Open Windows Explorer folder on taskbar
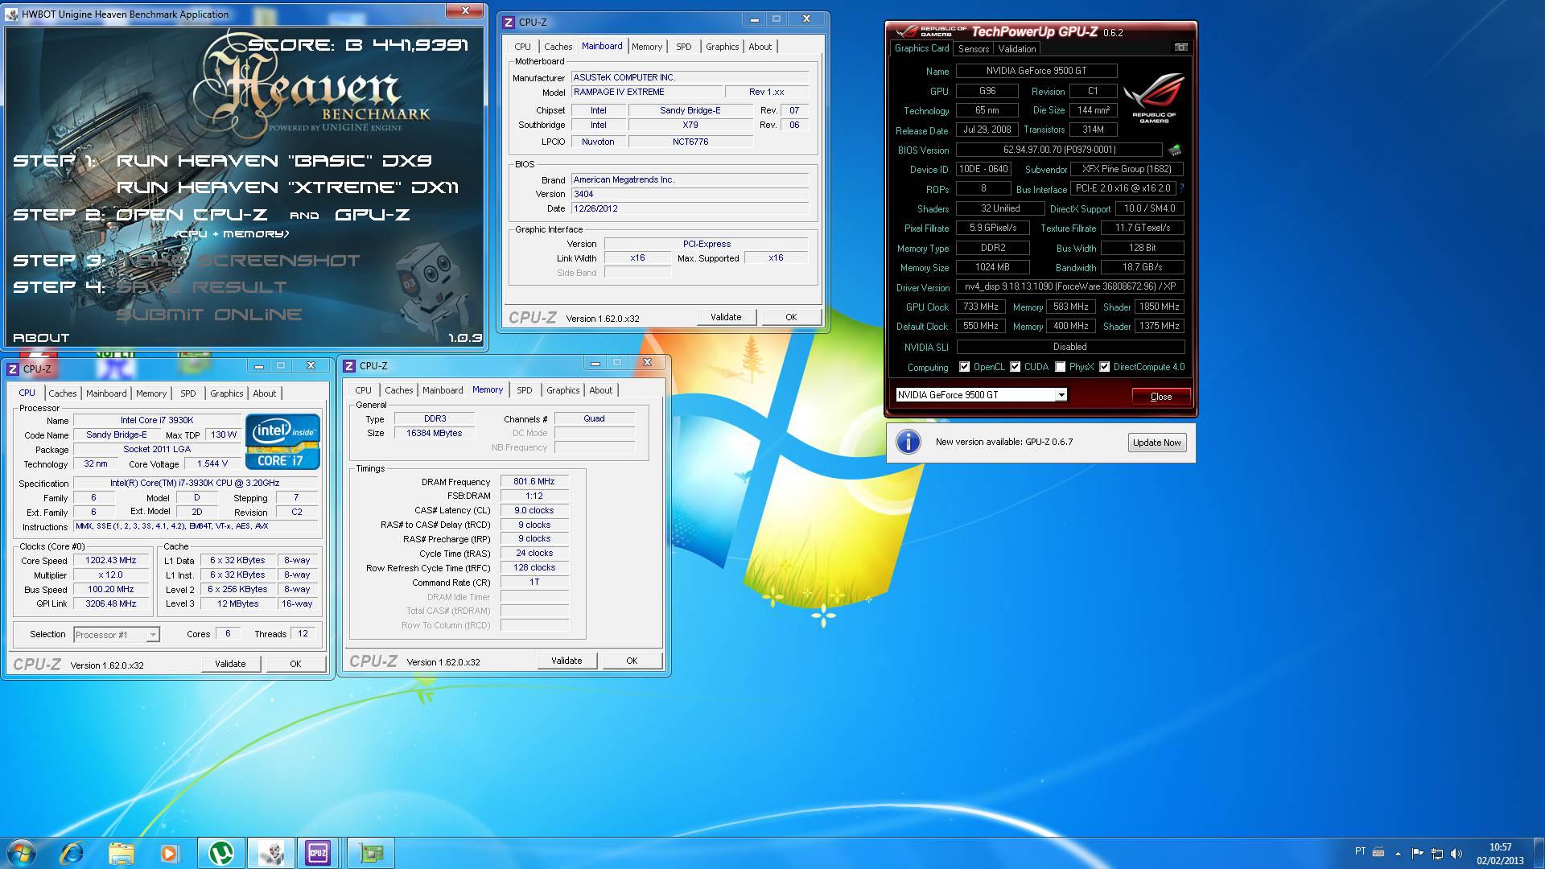This screenshot has height=869, width=1545. (121, 852)
